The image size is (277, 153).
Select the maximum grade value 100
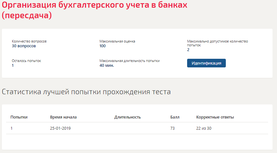(103, 46)
